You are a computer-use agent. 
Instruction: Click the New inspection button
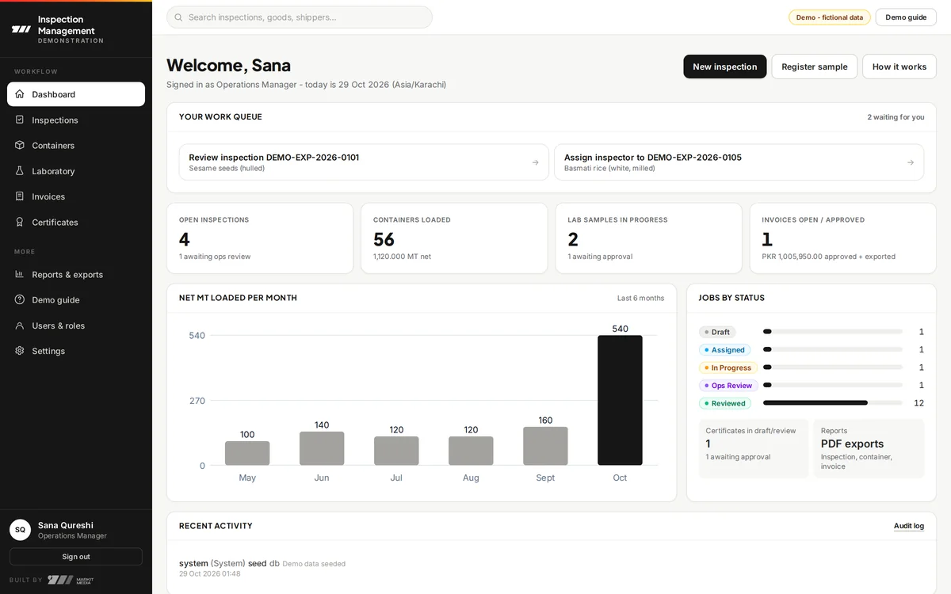[x=724, y=67]
